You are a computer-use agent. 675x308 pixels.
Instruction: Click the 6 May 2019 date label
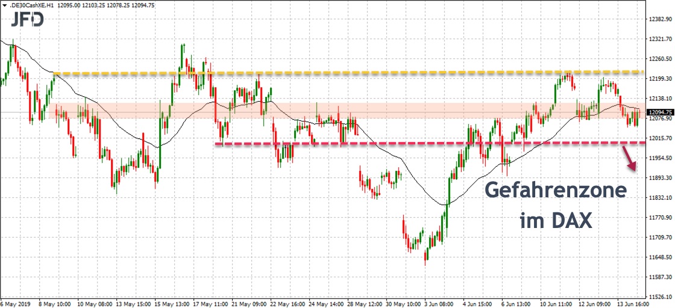pos(14,303)
